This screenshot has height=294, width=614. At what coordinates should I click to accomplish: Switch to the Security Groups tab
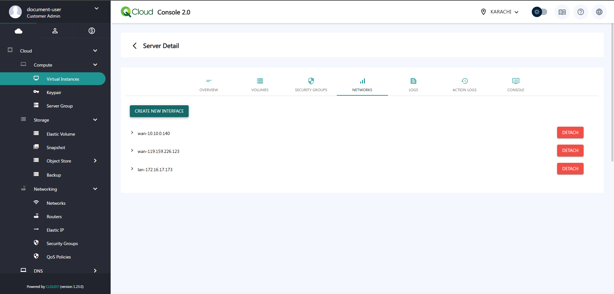coord(311,84)
